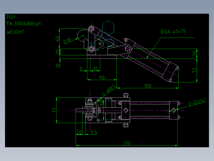Select the "20" dimension beside 9.5
The width and height of the screenshot is (214, 161).
pyautogui.click(x=79, y=132)
